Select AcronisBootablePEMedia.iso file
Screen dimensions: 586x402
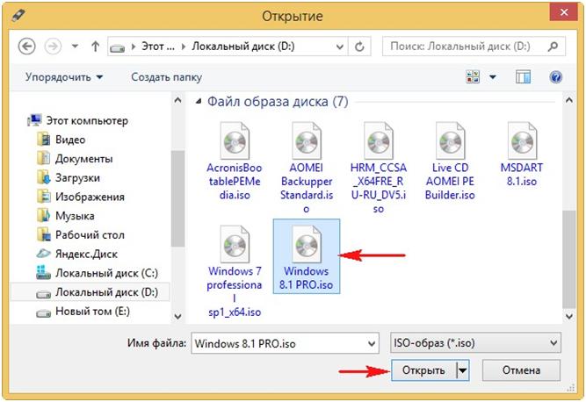[235, 161]
